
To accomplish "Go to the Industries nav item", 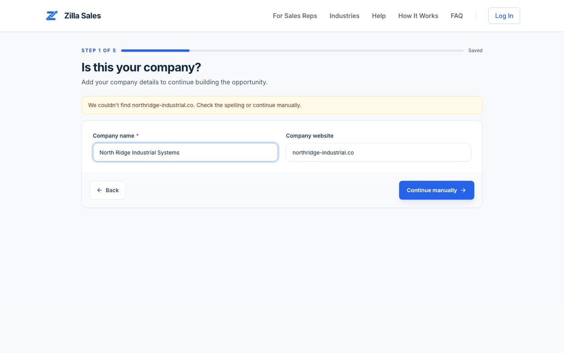I will (x=344, y=16).
